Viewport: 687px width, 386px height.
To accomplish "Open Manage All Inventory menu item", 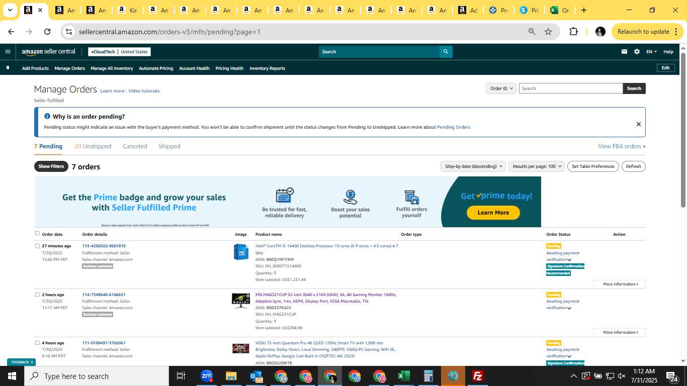I will point(112,68).
